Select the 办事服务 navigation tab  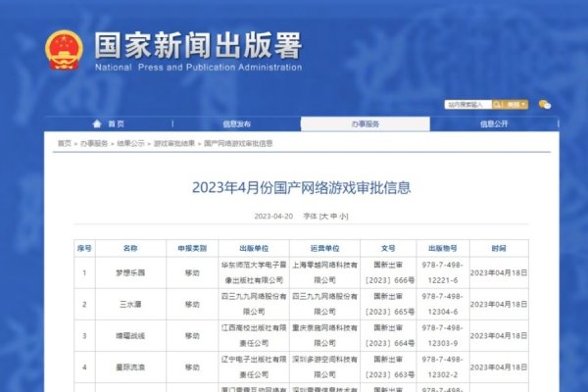pyautogui.click(x=366, y=123)
